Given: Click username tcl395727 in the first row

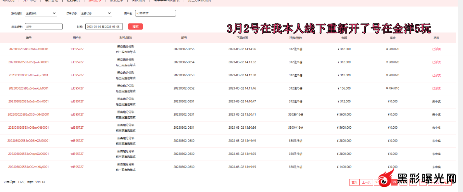Looking at the screenshot, I should click(77, 49).
